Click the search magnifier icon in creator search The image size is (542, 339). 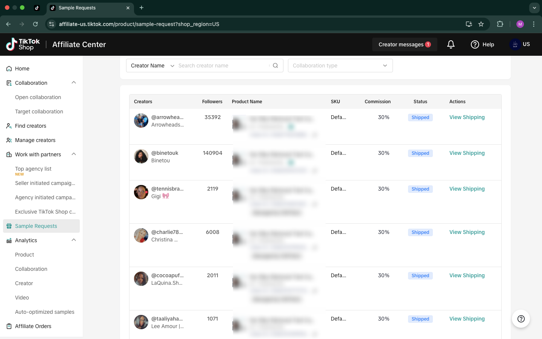[x=276, y=66]
